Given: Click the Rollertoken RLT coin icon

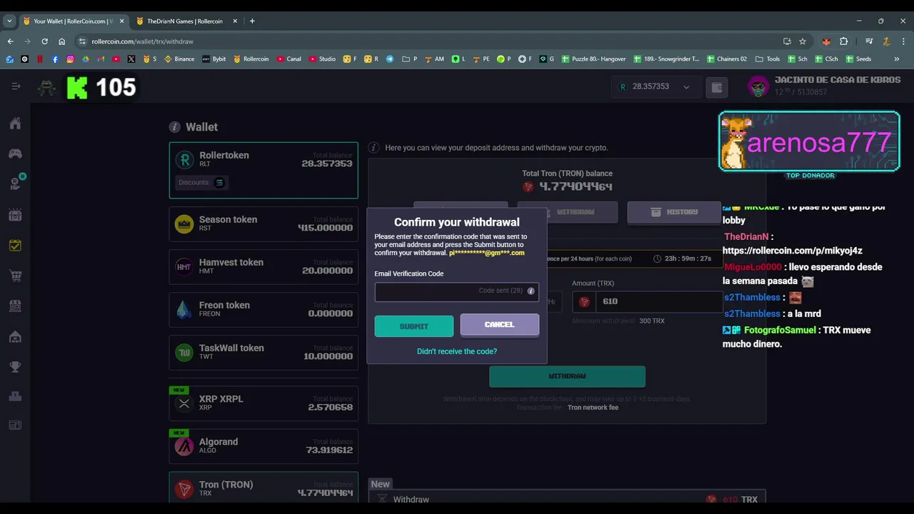Looking at the screenshot, I should (185, 160).
